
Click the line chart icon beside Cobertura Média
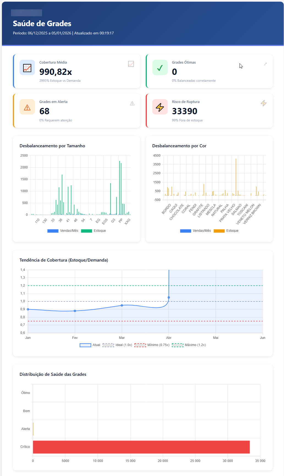point(27,68)
